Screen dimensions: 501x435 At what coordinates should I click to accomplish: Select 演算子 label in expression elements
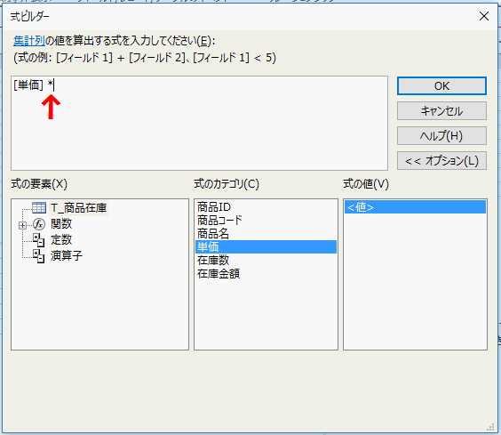(x=67, y=255)
